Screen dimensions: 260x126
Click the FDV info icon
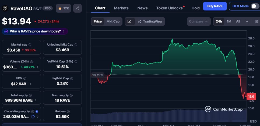(x=25, y=78)
